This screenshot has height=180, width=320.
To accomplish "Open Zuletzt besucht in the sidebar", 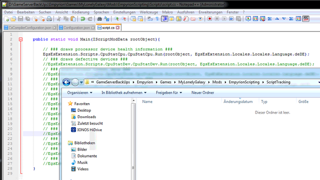I will (90, 123).
